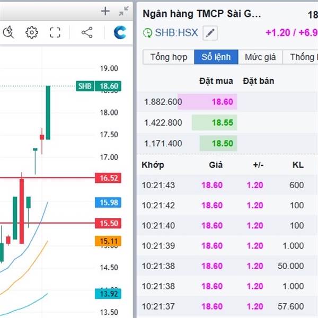Image resolution: width=318 pixels, height=318 pixels.
Task: Select trade row at 10:21:37
Action: [x=227, y=306]
